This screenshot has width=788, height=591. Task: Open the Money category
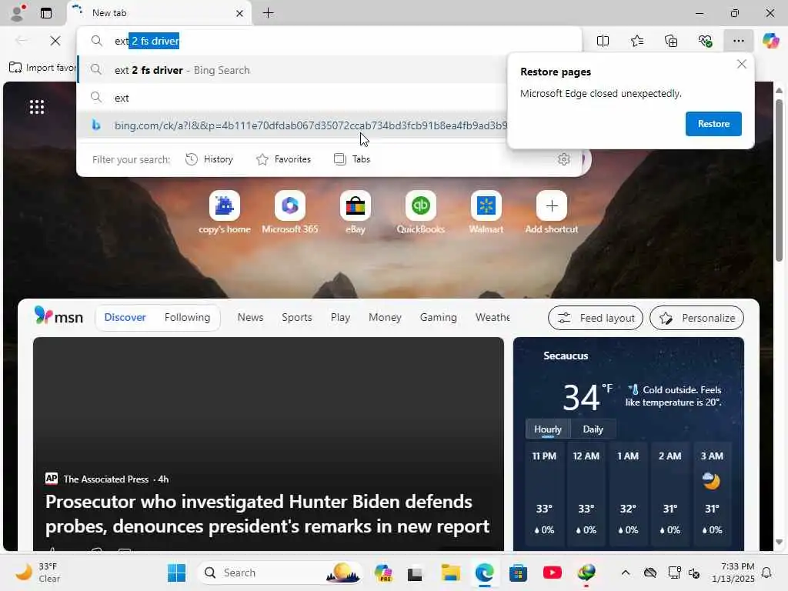pyautogui.click(x=385, y=317)
